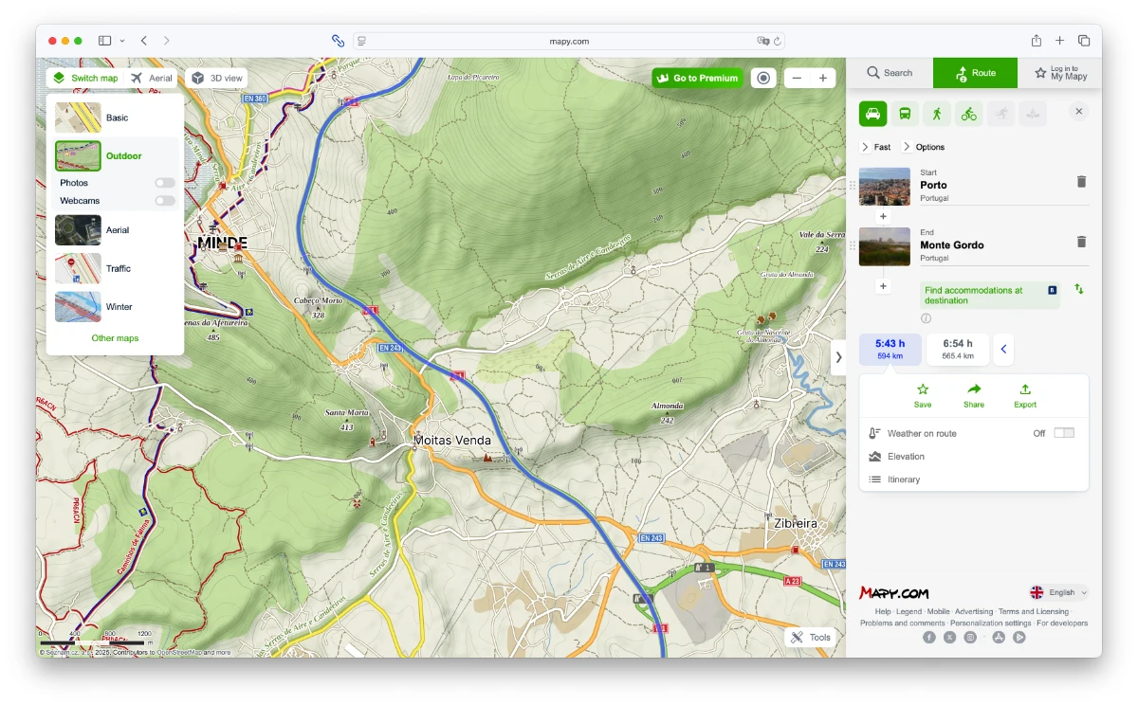Enable the Photos layer toggle
Screen dimensions: 1138x705
tap(165, 183)
